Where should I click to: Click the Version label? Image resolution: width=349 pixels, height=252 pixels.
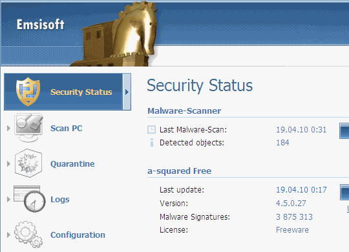point(174,204)
